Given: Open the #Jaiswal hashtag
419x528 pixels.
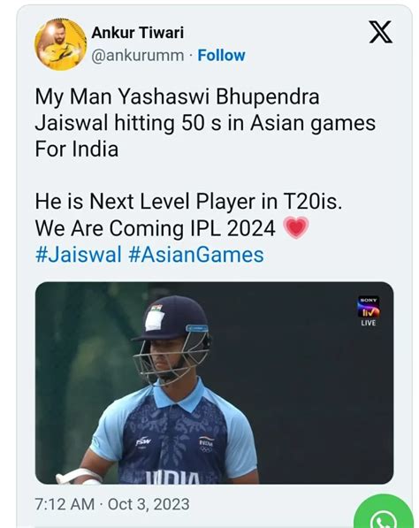Looking at the screenshot, I should coord(78,255).
